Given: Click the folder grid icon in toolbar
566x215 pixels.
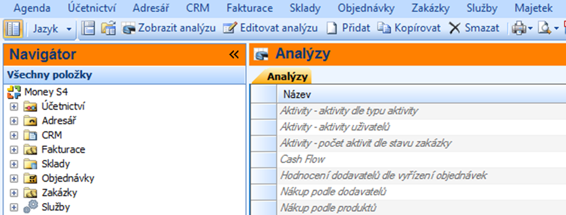Looking at the screenshot, I should point(108,28).
